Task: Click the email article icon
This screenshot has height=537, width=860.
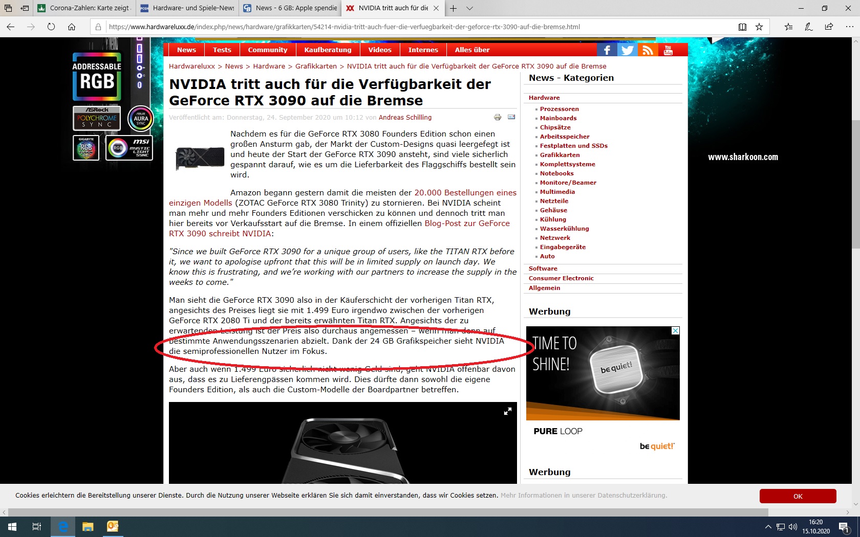Action: 511,117
